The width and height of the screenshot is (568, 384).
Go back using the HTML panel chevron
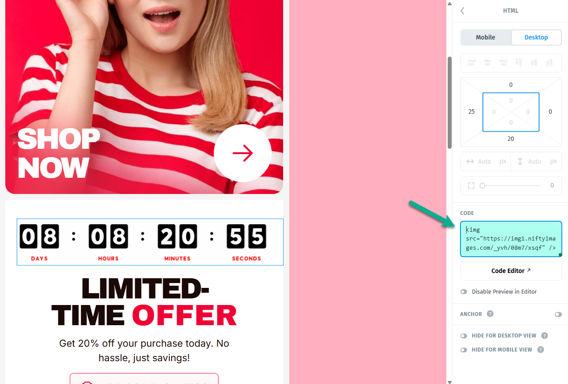tap(462, 11)
